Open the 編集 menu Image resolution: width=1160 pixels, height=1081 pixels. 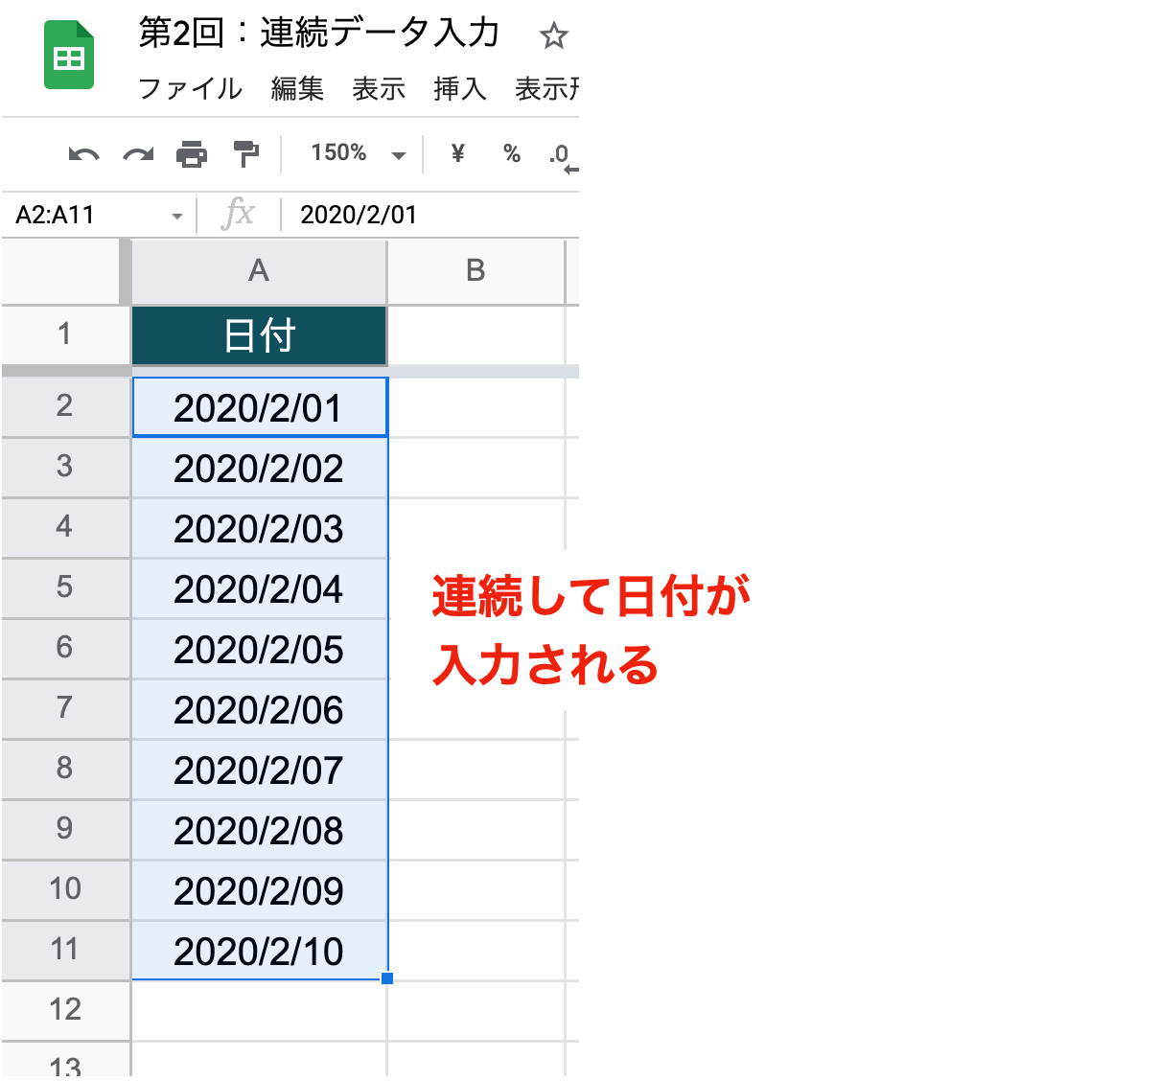(x=296, y=89)
